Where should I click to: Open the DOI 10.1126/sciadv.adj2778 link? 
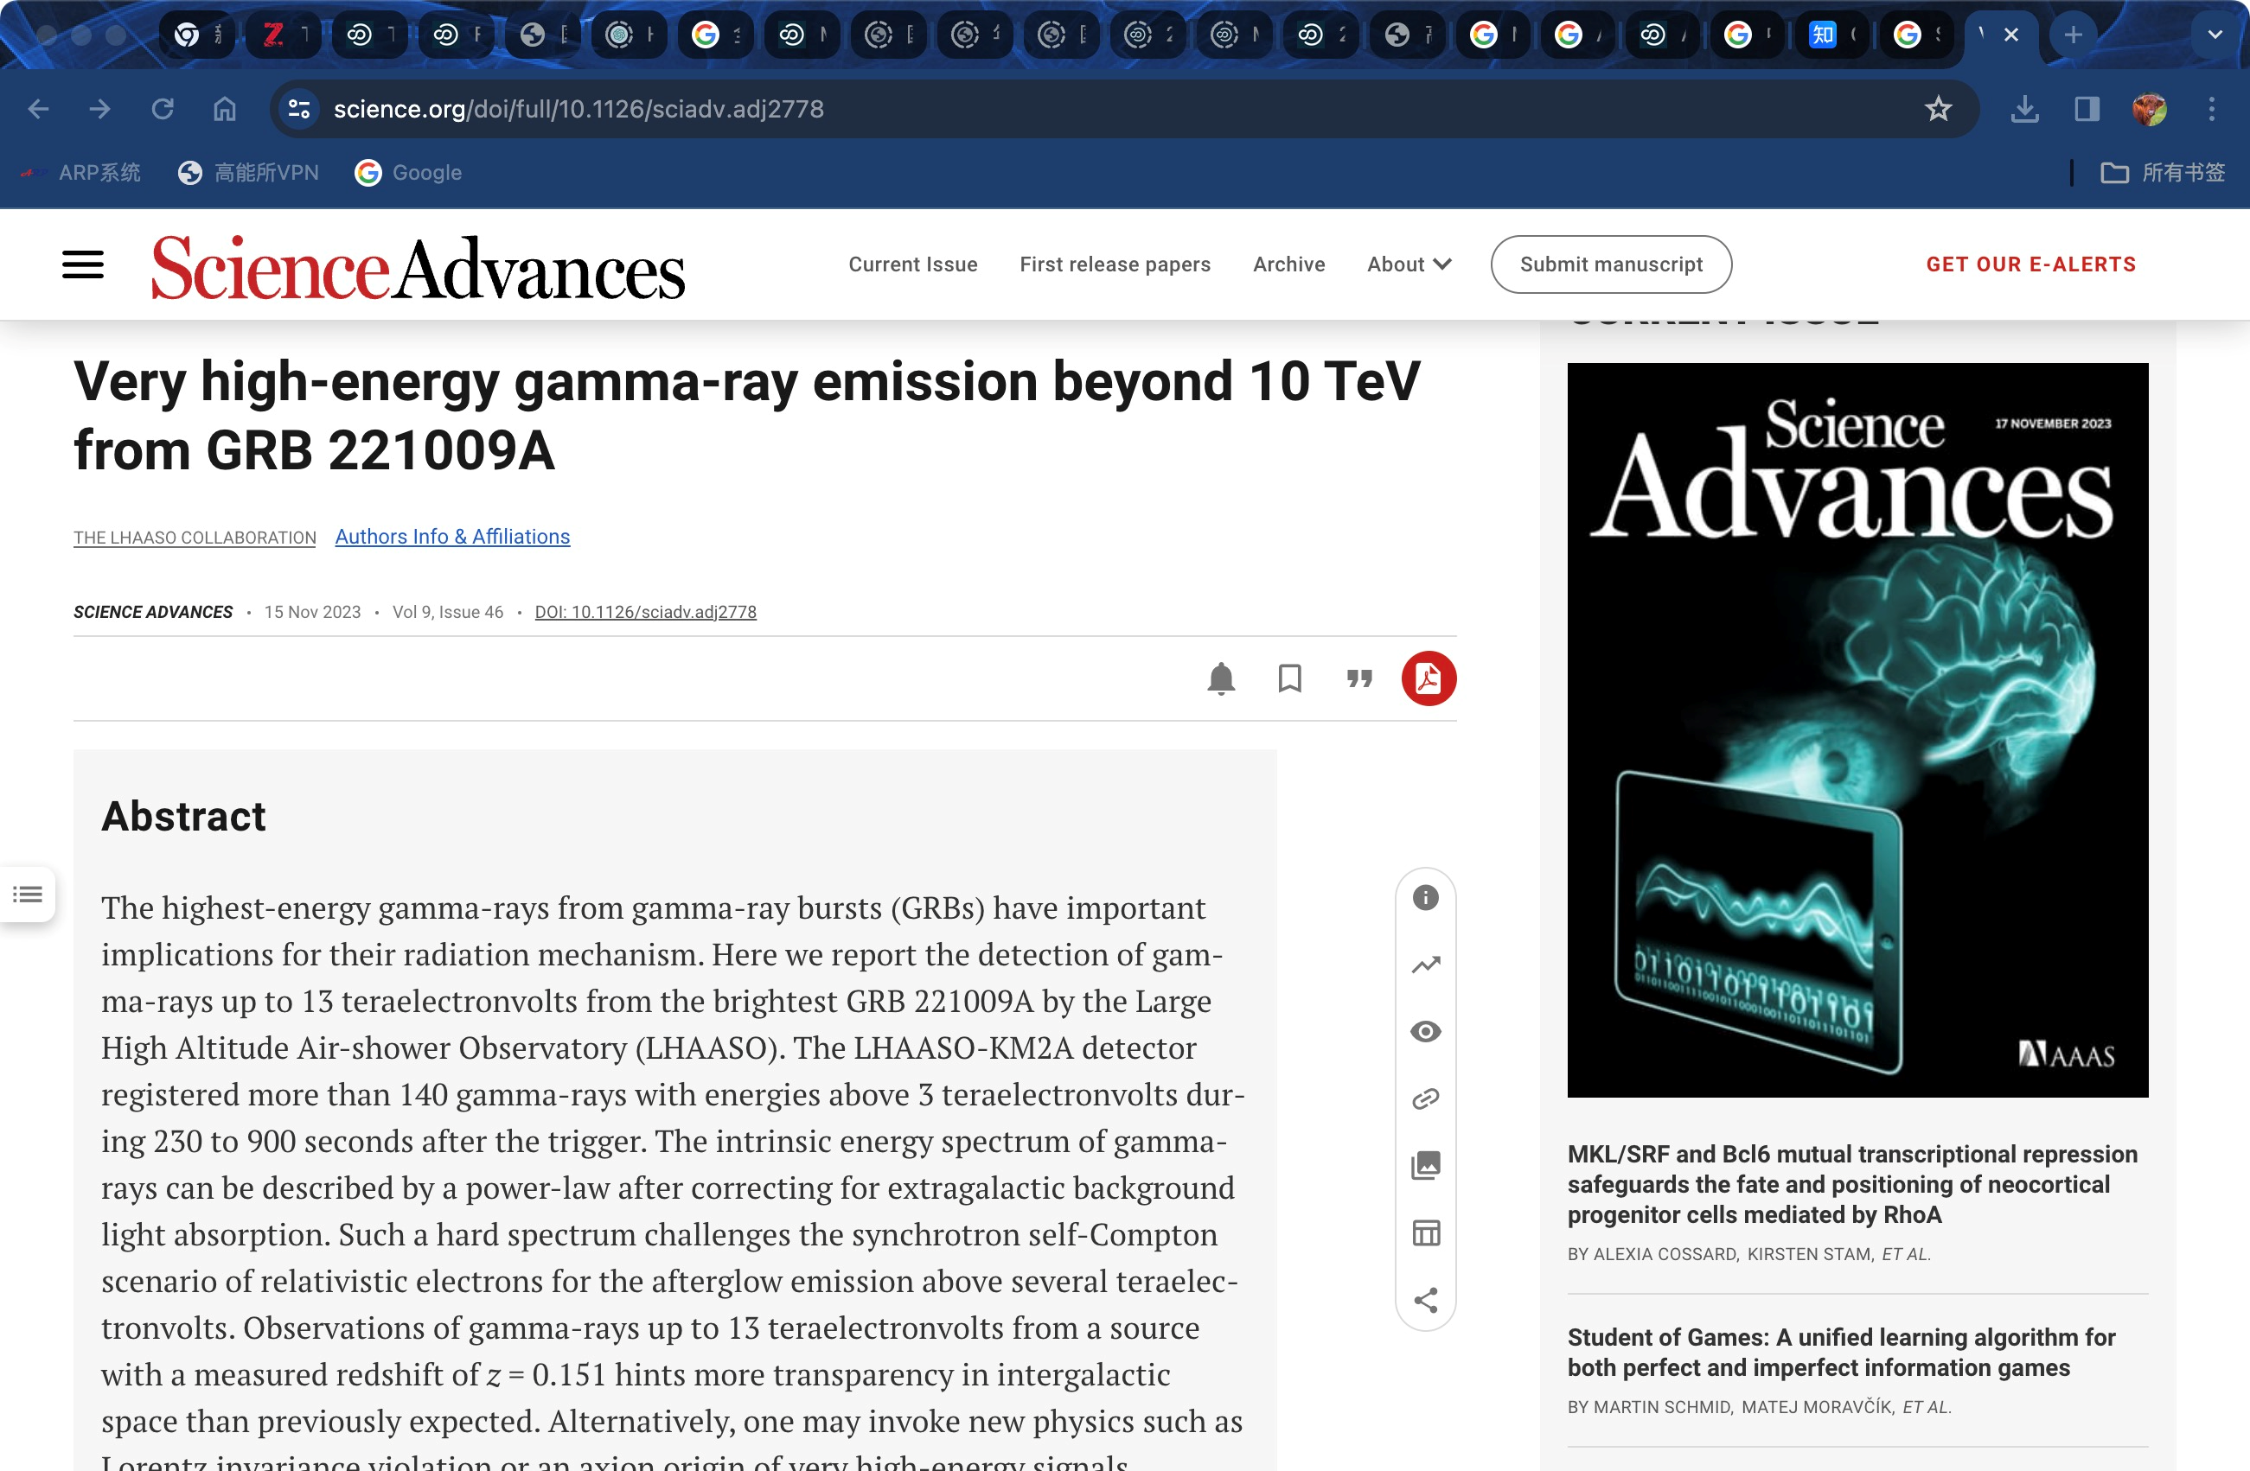pyautogui.click(x=645, y=612)
